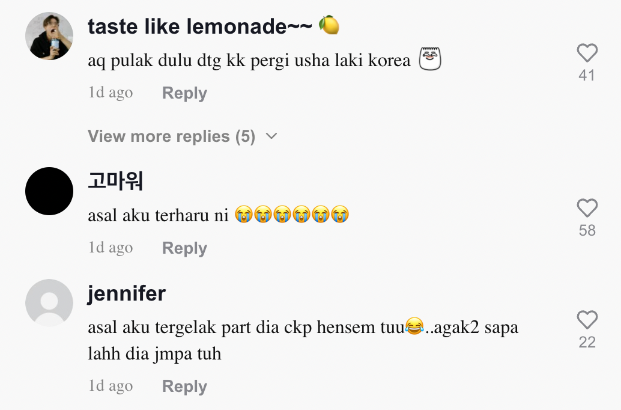The width and height of the screenshot is (621, 410).
Task: Reply to taste like lemonade's comment
Action: click(184, 93)
